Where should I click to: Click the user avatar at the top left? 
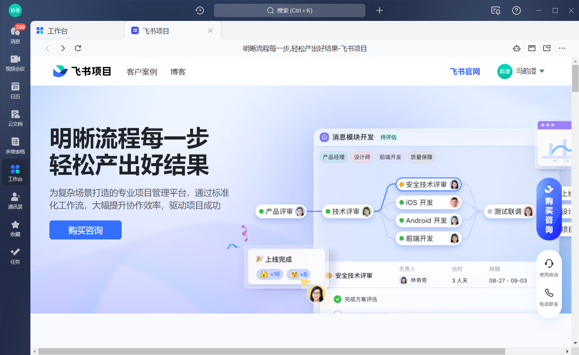15,10
